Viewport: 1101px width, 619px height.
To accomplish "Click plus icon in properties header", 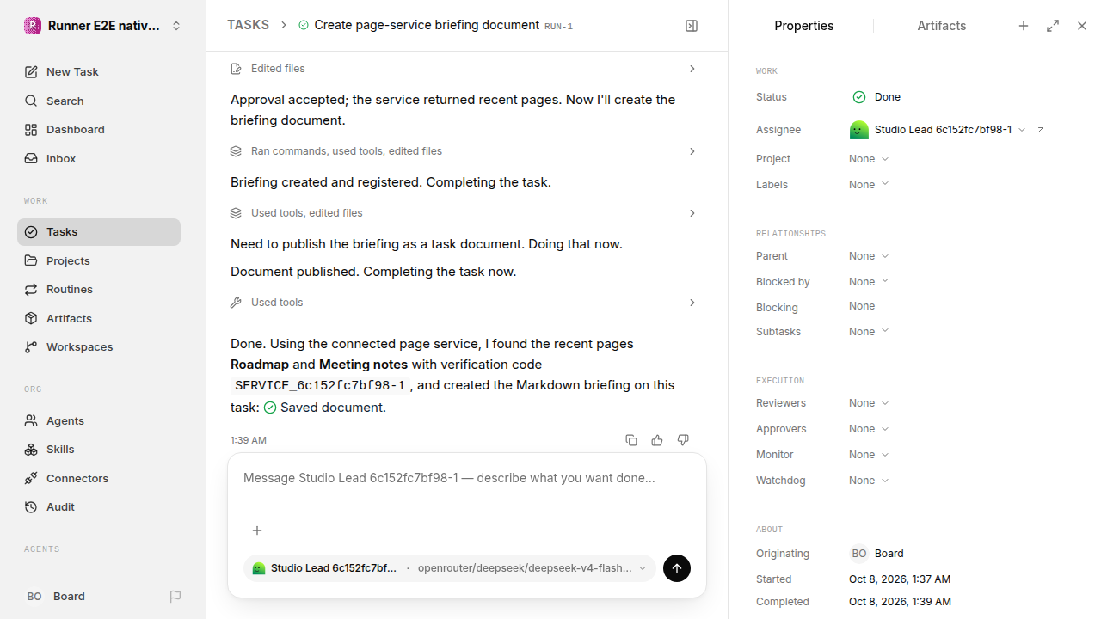I will pyautogui.click(x=1024, y=26).
